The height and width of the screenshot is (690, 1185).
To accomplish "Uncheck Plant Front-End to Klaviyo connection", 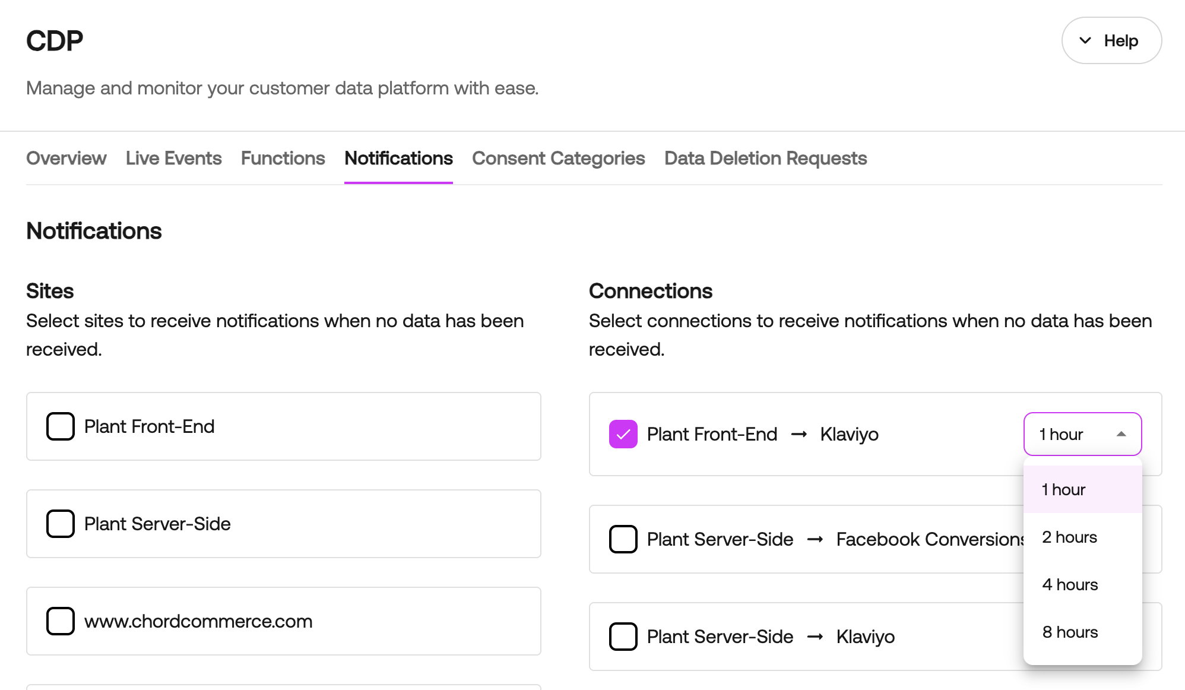I will (x=623, y=434).
